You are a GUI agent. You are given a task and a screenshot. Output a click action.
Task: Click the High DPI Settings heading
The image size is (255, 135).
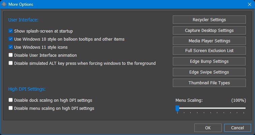coord(27,89)
